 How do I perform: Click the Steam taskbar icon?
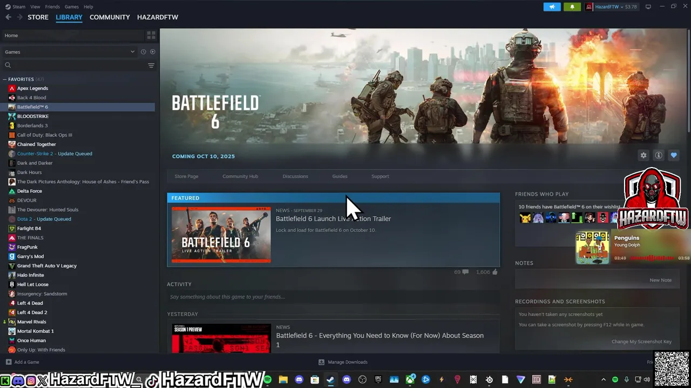(330, 380)
